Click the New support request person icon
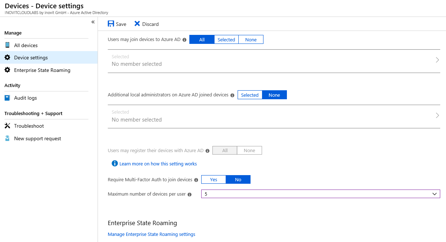Image resolution: width=446 pixels, height=242 pixels. 7,138
